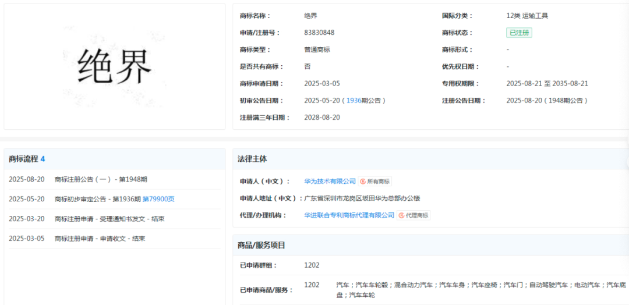Click the registration number 83830848
Screen dimensions: 629x305
coord(319,33)
